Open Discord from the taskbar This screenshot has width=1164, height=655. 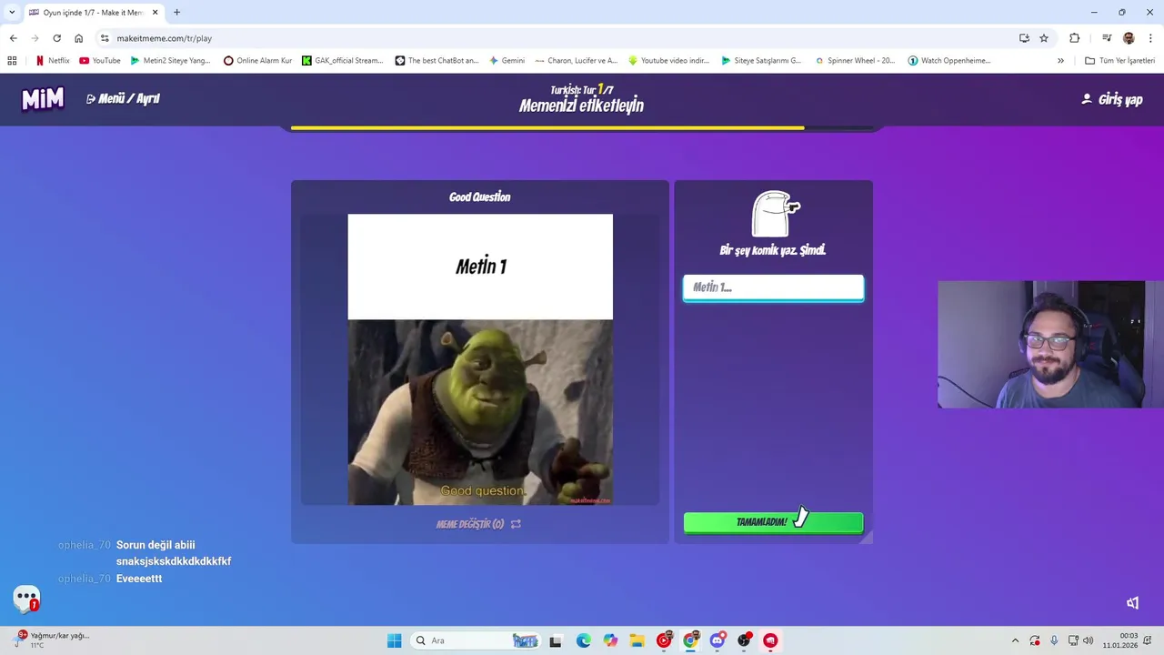point(717,640)
